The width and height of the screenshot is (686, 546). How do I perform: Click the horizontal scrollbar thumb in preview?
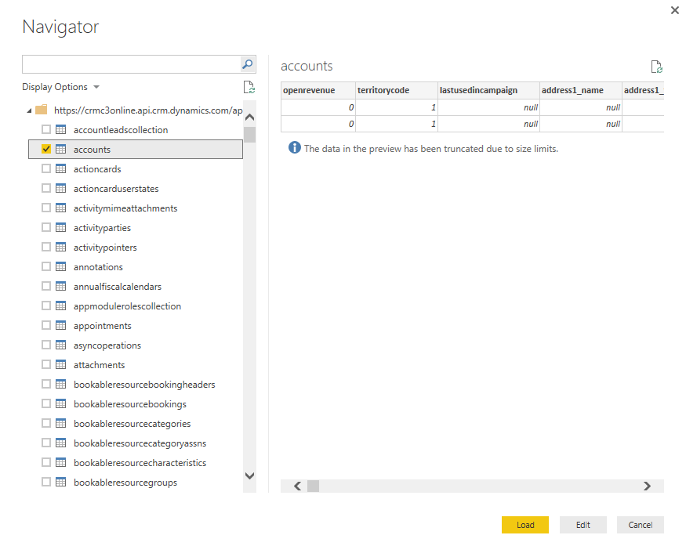coord(314,486)
